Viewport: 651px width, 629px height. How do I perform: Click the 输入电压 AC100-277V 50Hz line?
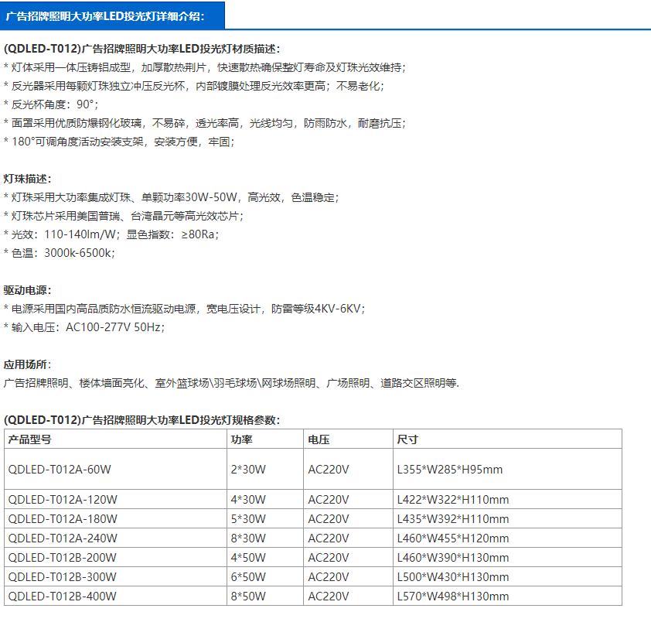(84, 327)
